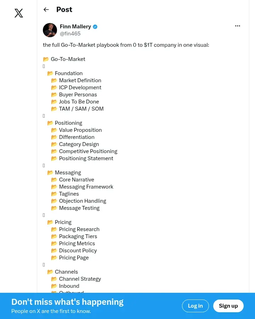Click the TAM / SAM / SOM line

(81, 109)
